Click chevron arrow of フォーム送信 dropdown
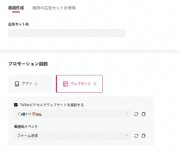Image resolution: width=180 pixels, height=156 pixels. point(127,135)
